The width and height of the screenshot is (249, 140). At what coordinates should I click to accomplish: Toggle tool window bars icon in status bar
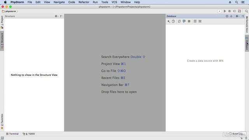2,138
